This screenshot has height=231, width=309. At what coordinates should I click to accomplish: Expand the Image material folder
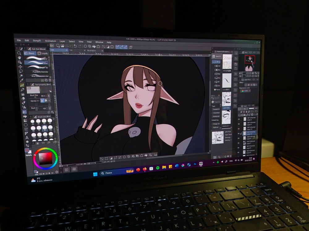tap(215, 78)
